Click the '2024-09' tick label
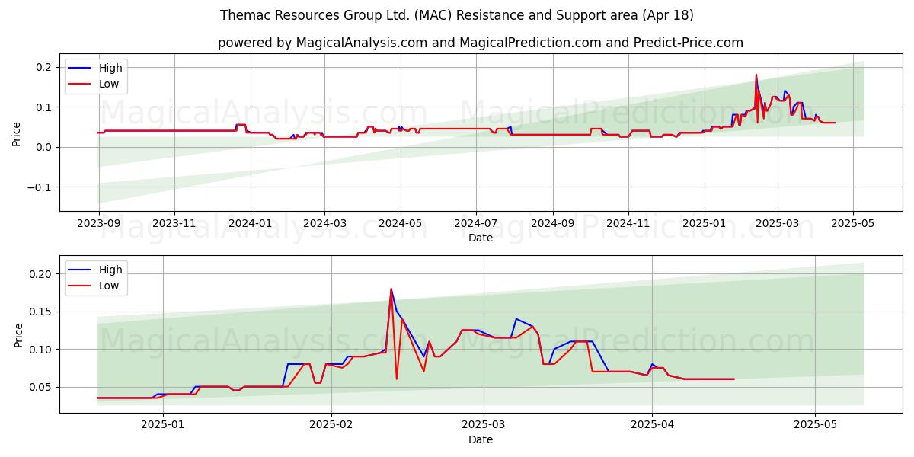The width and height of the screenshot is (914, 457). tap(552, 223)
